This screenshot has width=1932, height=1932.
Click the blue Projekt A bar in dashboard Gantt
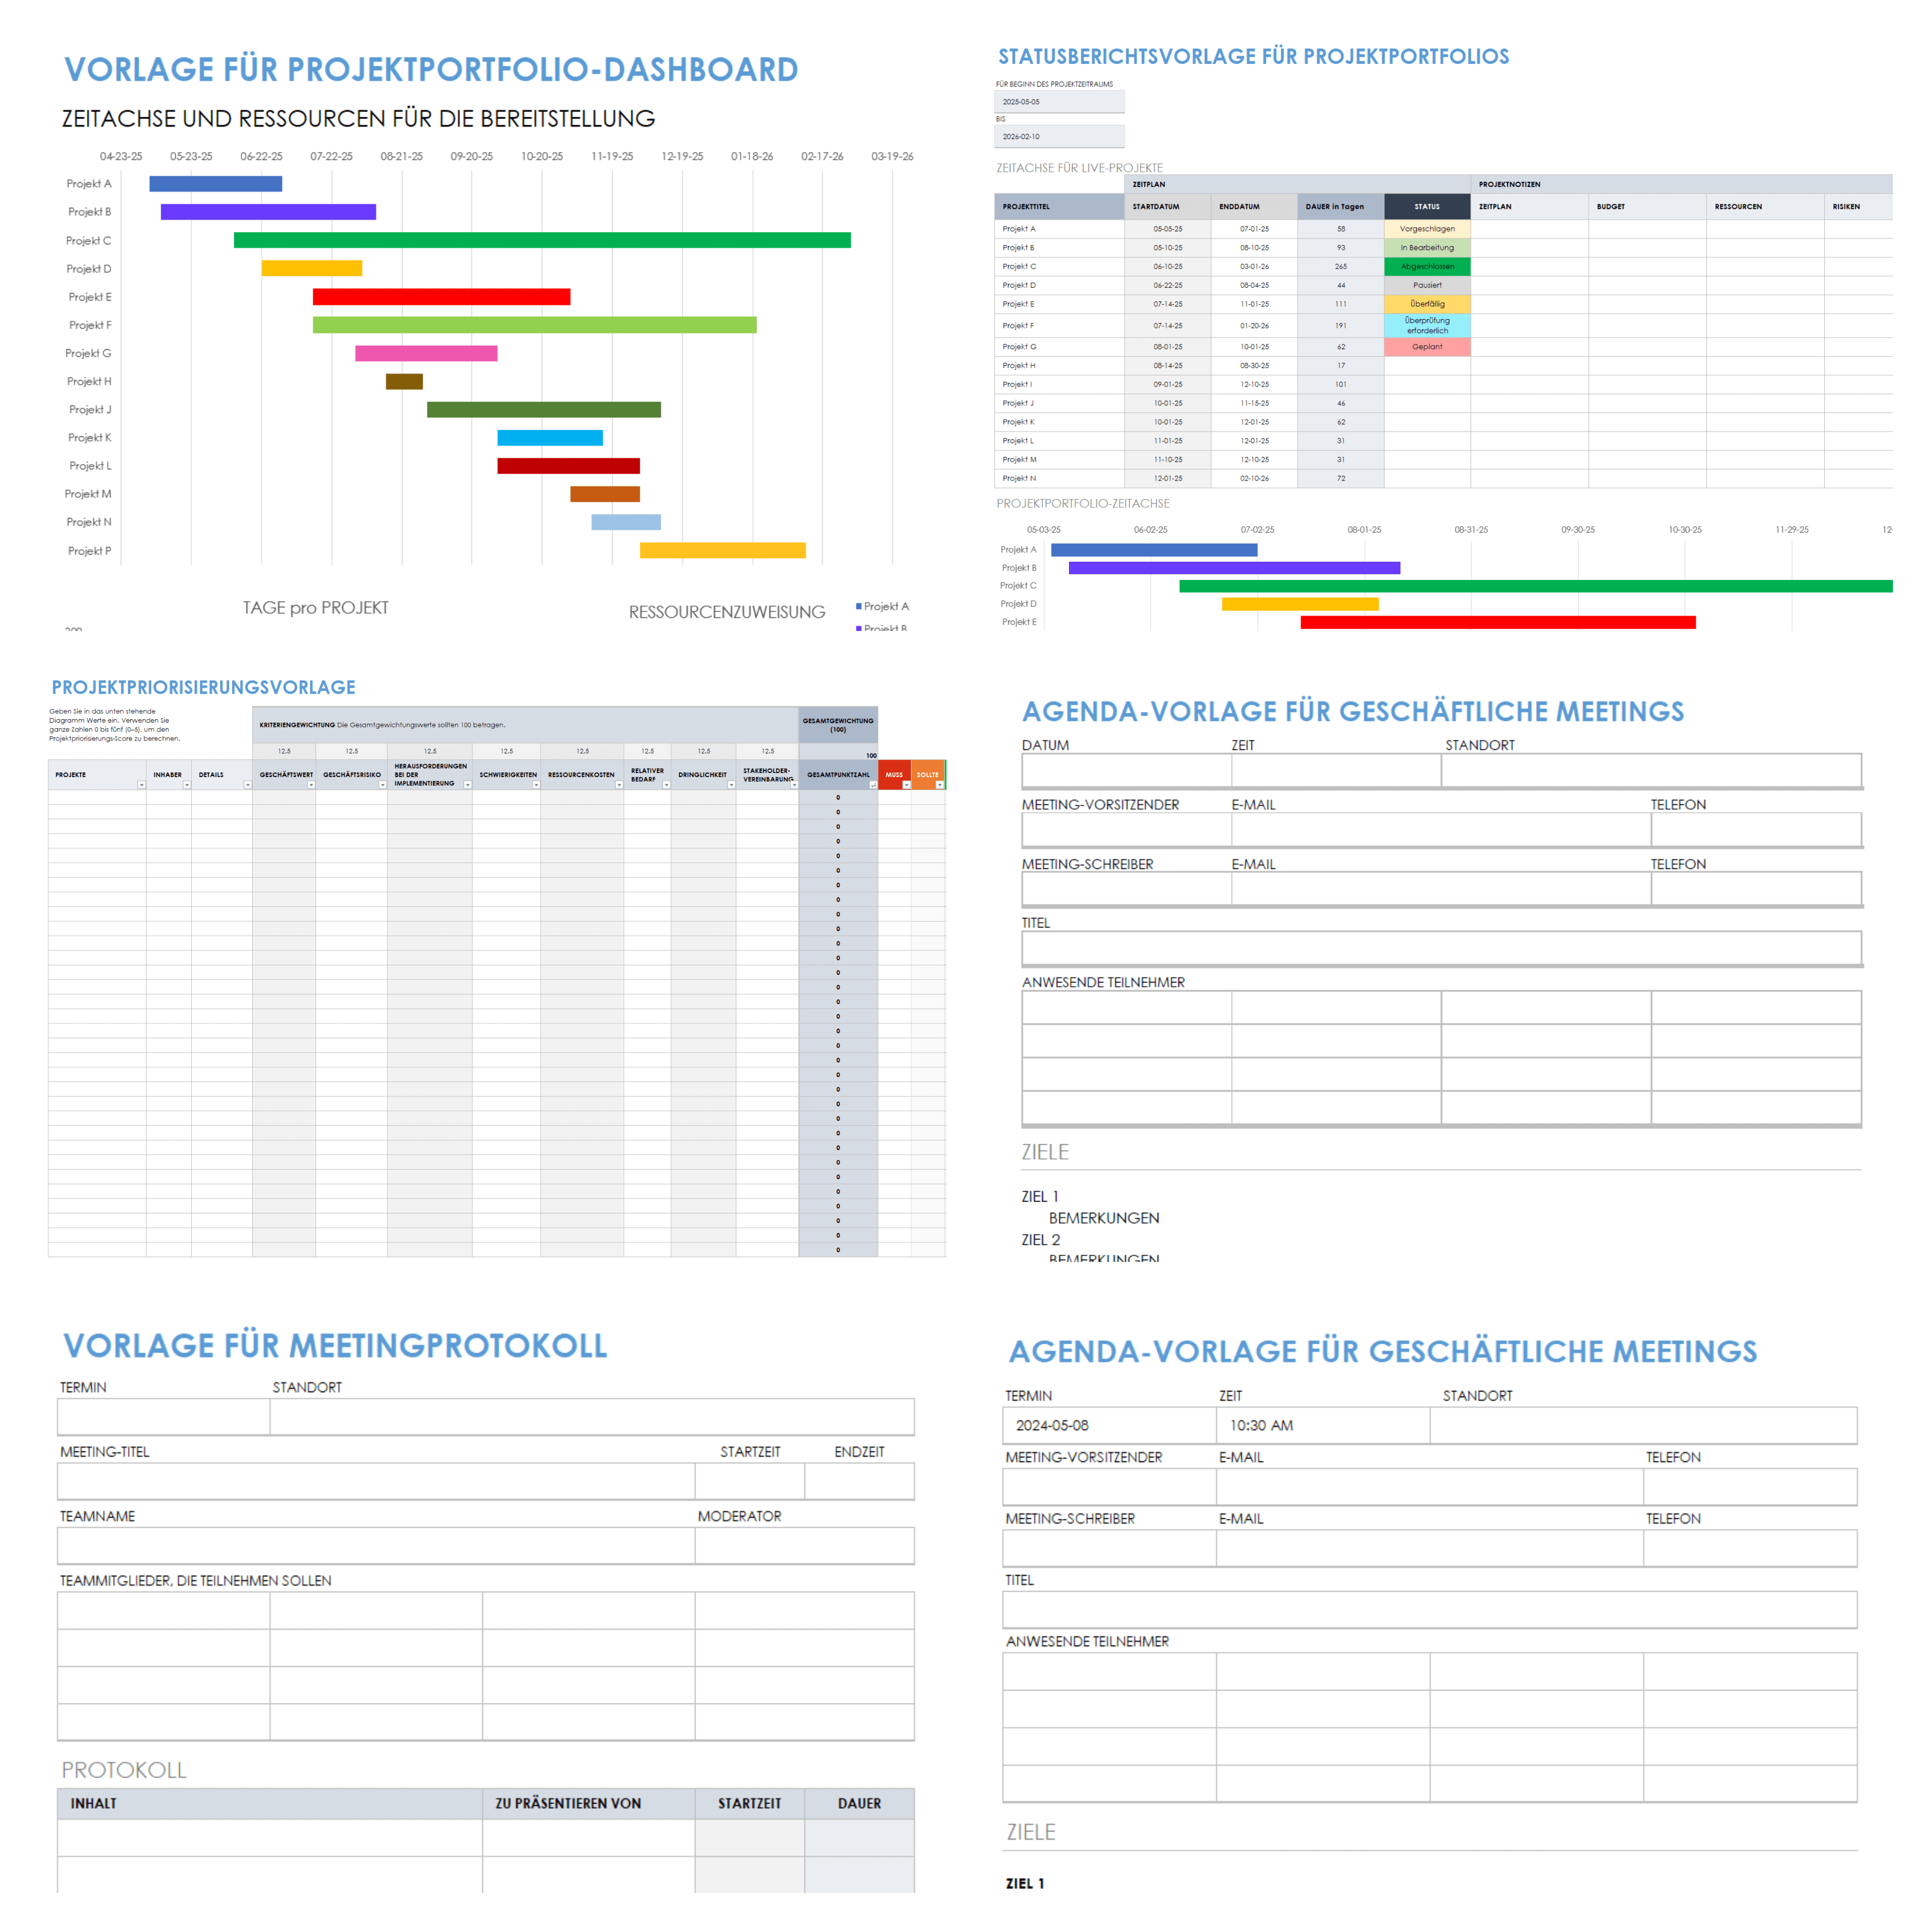click(215, 184)
